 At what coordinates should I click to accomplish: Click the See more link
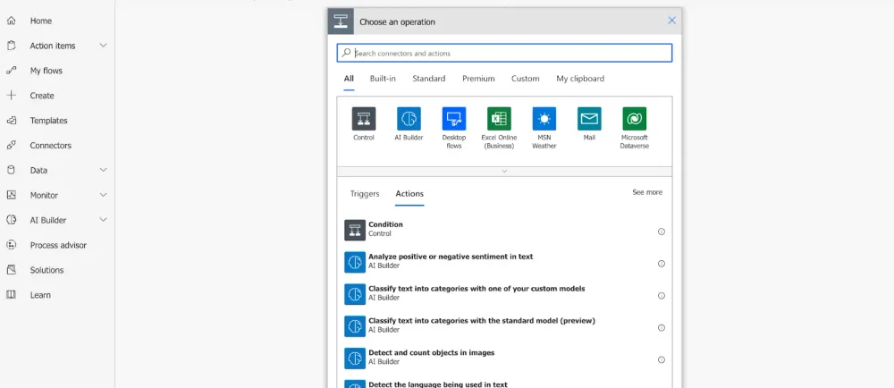coord(647,192)
